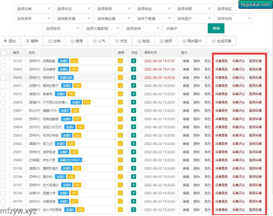Select the checkbox for row 25800
The image size is (273, 216).
3,160
